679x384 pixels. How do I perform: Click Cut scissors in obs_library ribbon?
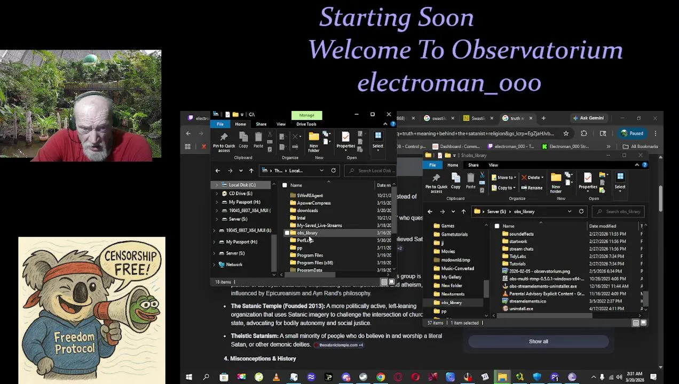coord(482,175)
